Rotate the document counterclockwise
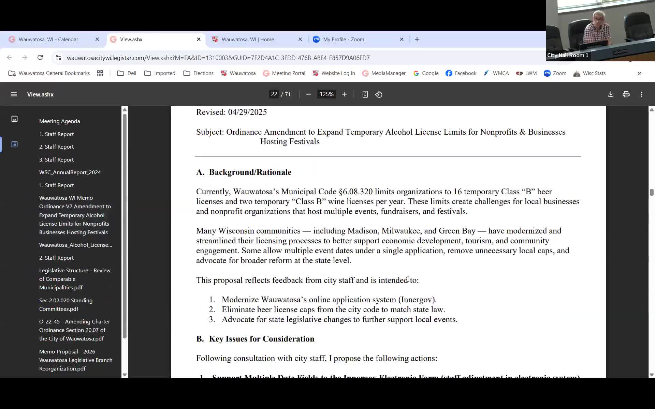Screen dimensions: 655x409 [379, 94]
